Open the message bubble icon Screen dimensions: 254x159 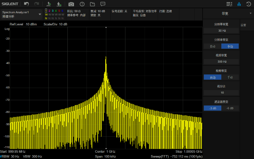[x=103, y=4]
